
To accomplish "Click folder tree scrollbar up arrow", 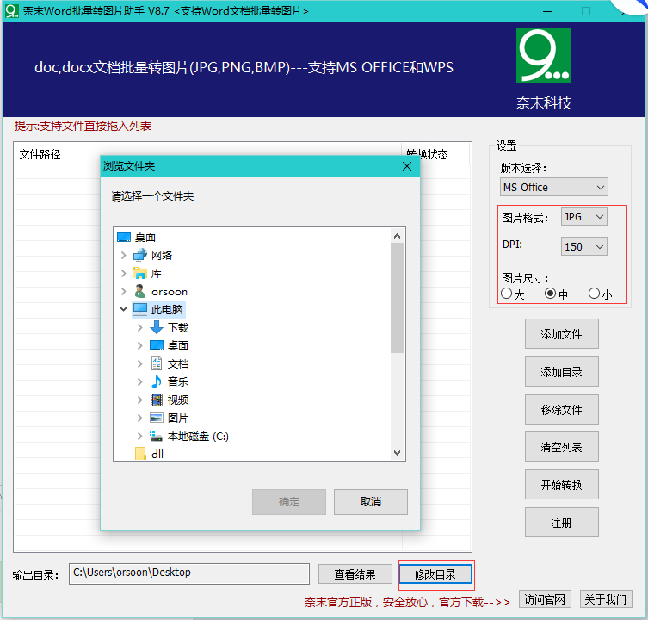I will coord(398,236).
